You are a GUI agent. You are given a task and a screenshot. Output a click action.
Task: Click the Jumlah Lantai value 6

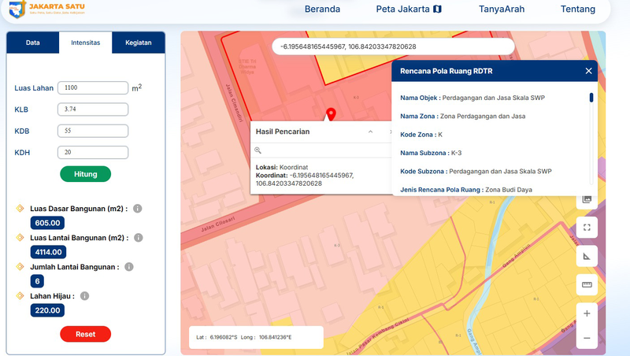coord(37,281)
